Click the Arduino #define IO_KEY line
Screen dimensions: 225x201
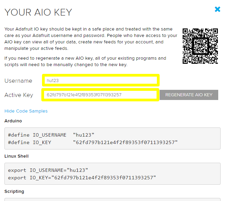pyautogui.click(x=93, y=142)
